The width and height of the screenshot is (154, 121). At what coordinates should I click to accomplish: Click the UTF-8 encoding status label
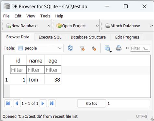click(142, 116)
